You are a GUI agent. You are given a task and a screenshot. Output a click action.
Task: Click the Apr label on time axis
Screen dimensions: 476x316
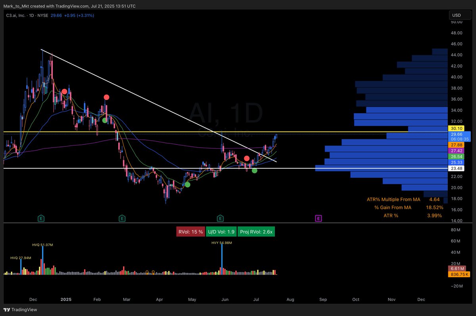point(159,299)
